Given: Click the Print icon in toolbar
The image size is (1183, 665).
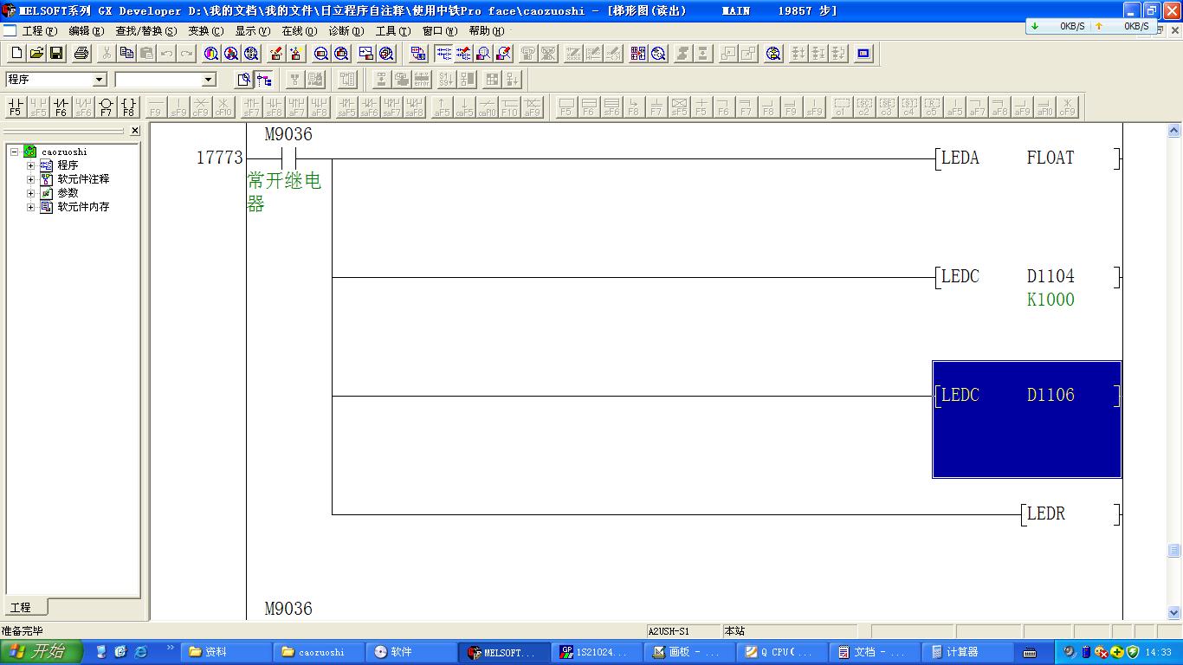Looking at the screenshot, I should [81, 54].
